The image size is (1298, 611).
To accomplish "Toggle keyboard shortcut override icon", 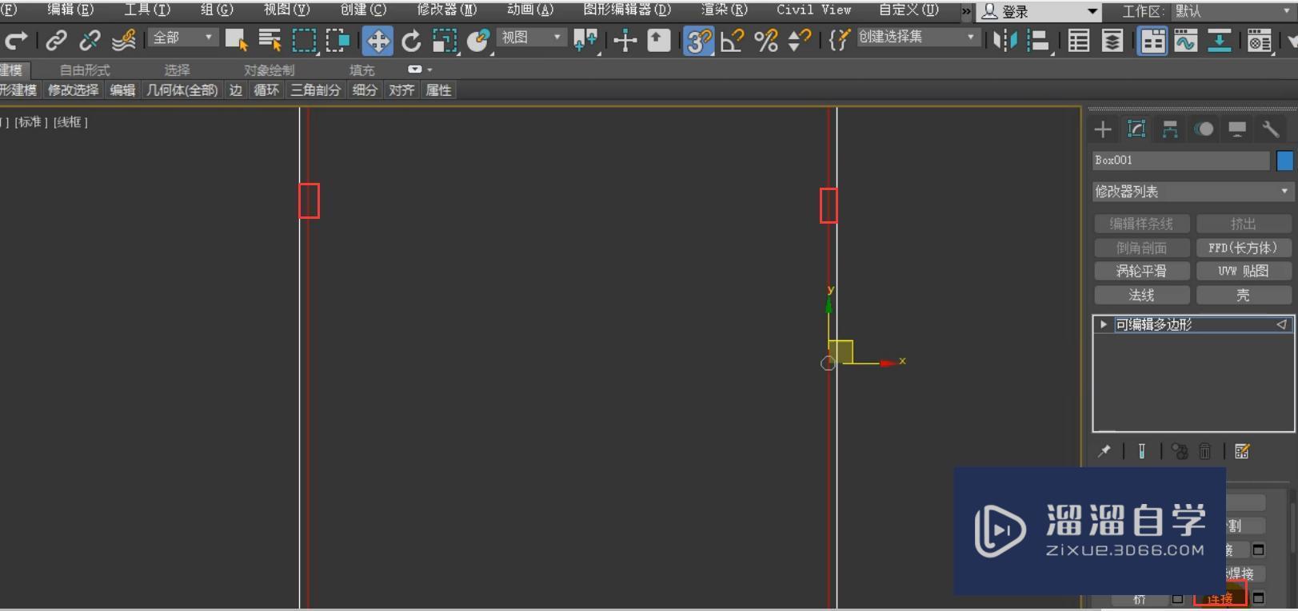I will [659, 40].
